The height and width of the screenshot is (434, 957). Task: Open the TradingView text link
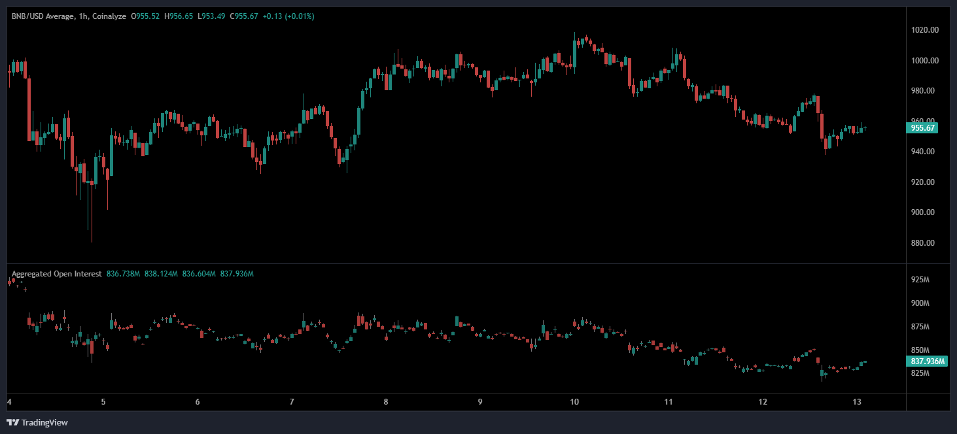pyautogui.click(x=44, y=423)
